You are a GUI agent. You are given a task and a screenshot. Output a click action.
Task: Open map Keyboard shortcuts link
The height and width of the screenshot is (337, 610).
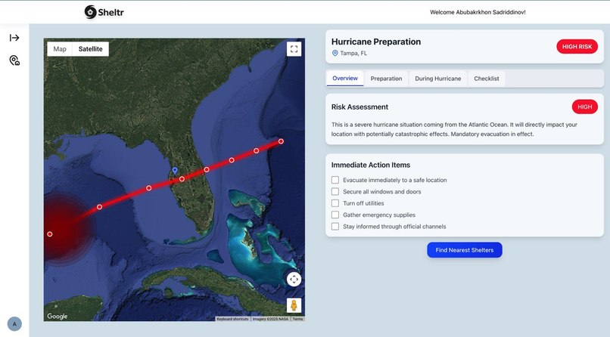232,319
